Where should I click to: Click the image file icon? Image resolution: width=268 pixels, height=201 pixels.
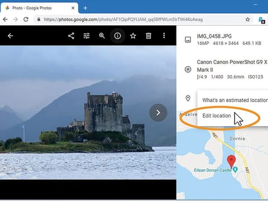pyautogui.click(x=188, y=40)
